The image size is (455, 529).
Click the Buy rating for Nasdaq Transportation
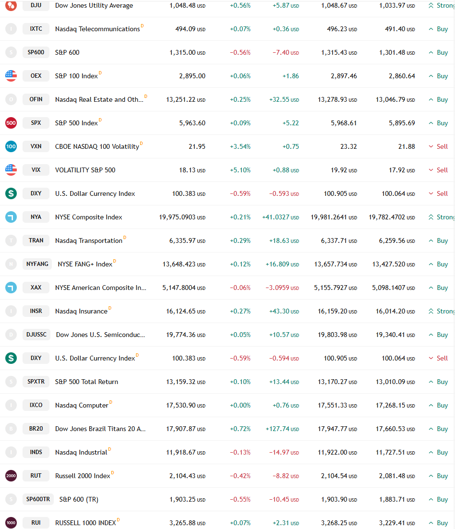tap(438, 240)
